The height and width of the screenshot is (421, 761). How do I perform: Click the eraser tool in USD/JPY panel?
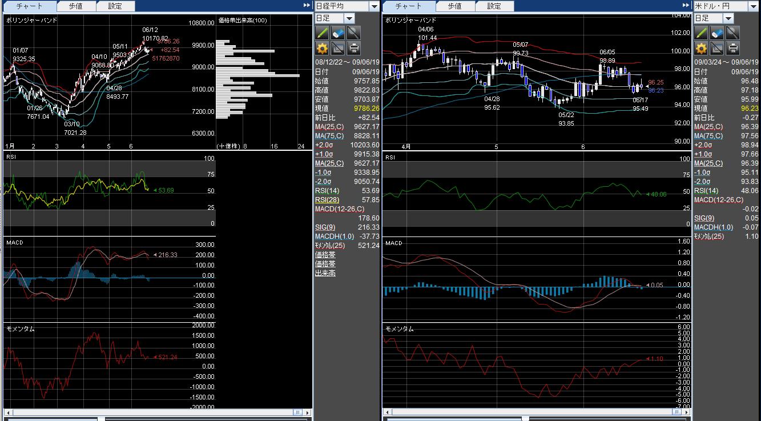click(717, 33)
